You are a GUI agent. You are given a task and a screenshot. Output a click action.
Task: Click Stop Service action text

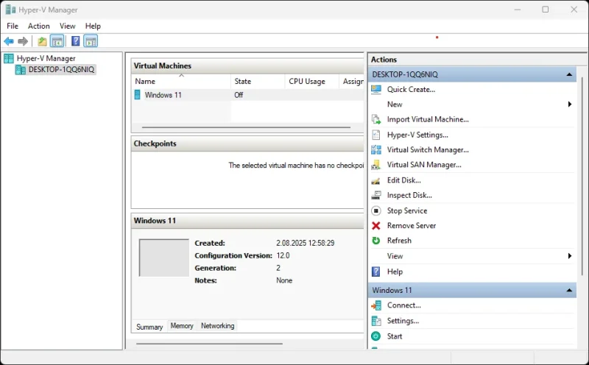[x=407, y=210]
